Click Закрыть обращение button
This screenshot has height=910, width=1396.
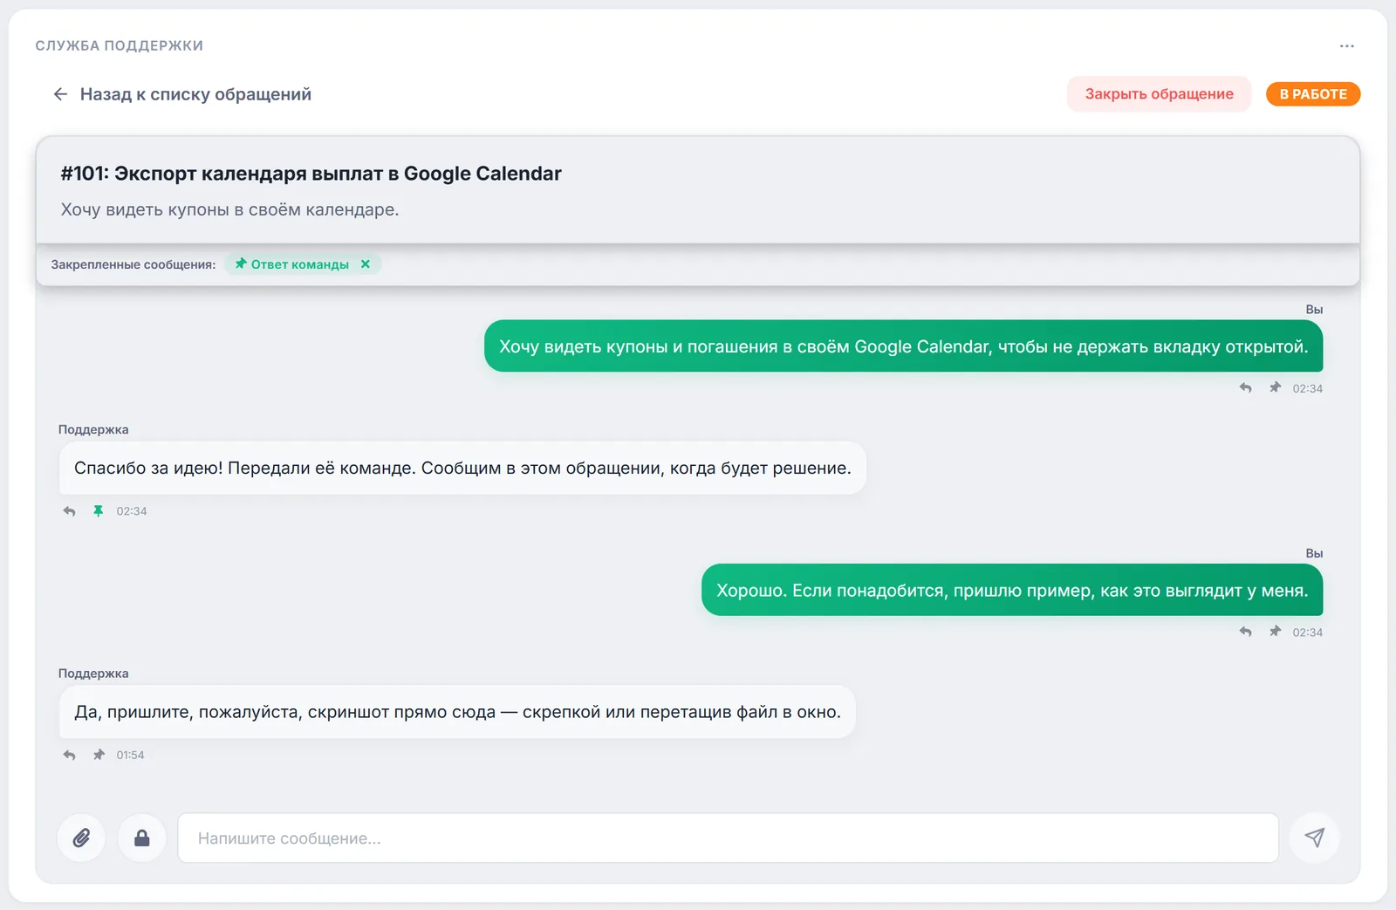[1159, 94]
